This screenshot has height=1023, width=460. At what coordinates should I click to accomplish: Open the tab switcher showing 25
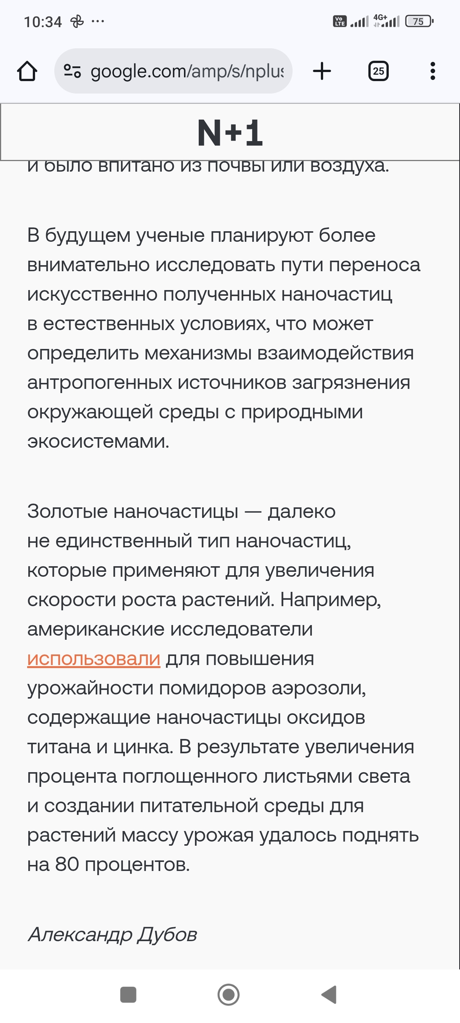tap(378, 72)
